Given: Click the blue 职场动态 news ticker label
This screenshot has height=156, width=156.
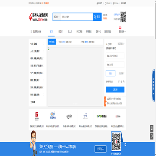Looking at the screenshot, I should point(52,42).
